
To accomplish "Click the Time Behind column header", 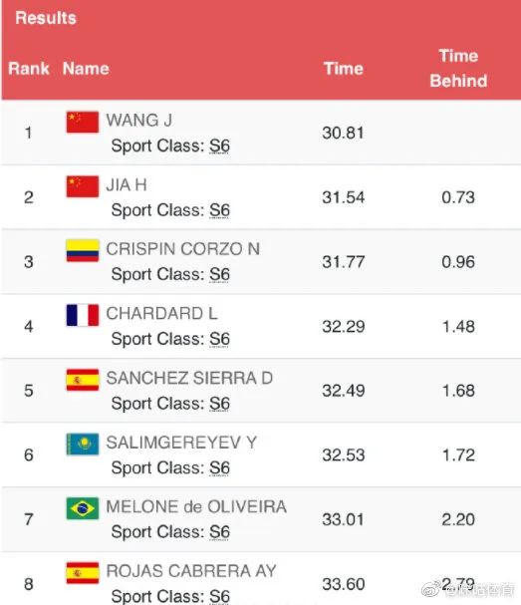I will [458, 69].
